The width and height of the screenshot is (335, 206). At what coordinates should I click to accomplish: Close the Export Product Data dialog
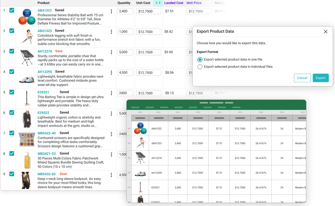click(326, 32)
